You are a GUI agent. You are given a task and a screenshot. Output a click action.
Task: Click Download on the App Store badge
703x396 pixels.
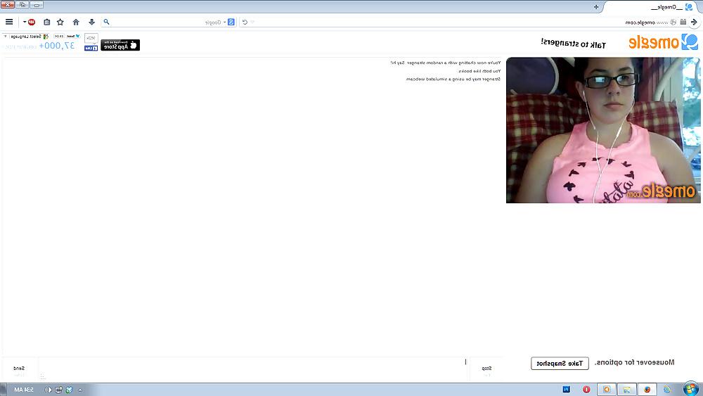click(120, 45)
